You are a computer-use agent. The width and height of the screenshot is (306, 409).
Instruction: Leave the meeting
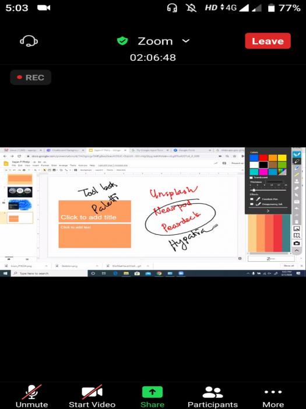click(268, 41)
